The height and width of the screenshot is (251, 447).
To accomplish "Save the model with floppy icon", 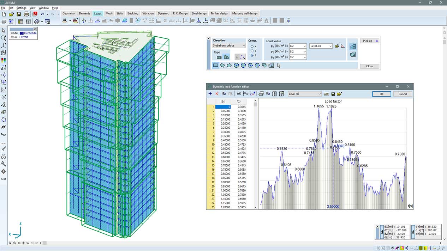I will point(19,14).
